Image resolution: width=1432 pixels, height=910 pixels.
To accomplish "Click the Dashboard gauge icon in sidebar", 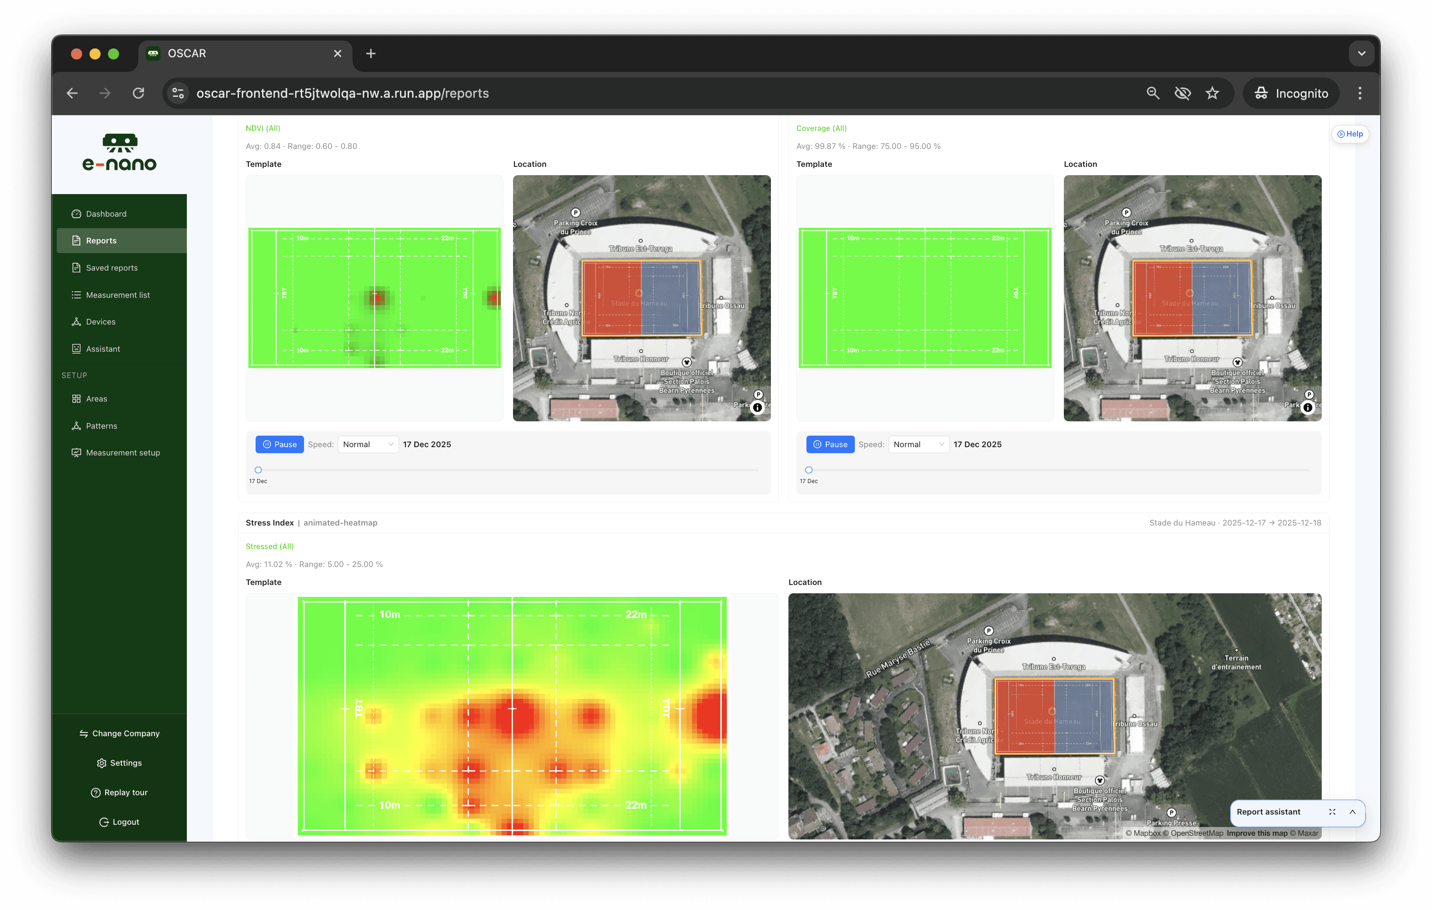I will click(x=76, y=214).
